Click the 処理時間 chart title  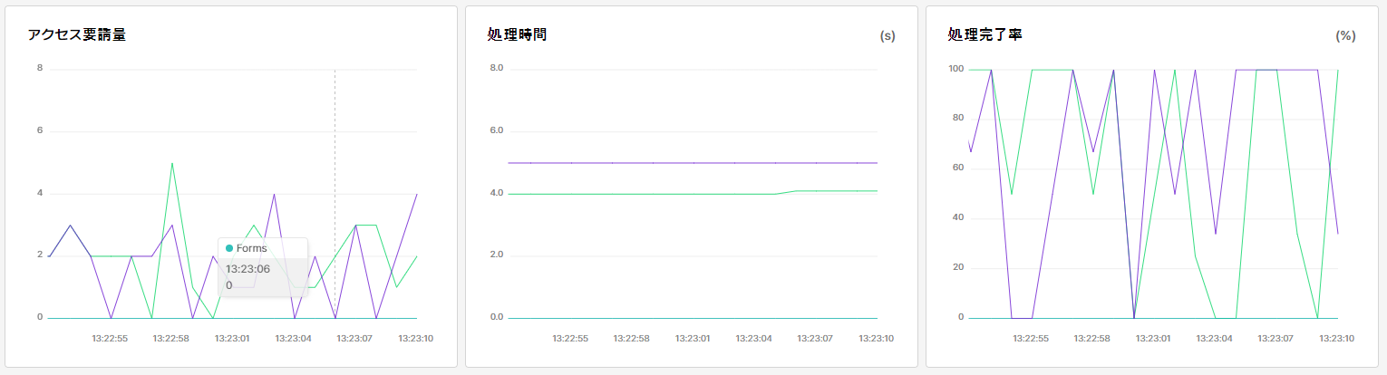point(517,35)
